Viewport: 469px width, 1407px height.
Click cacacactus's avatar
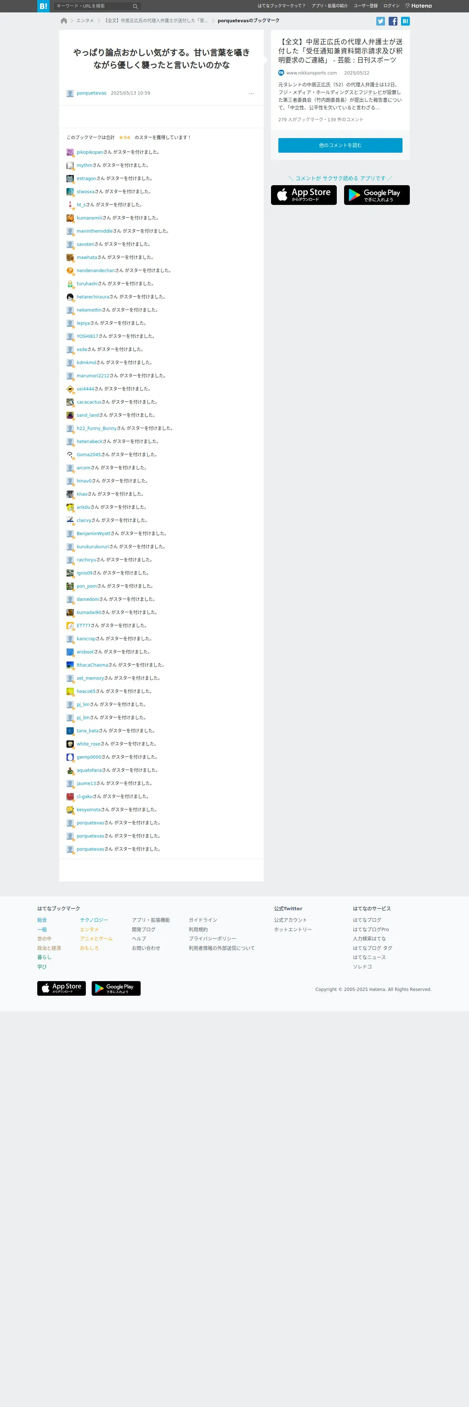click(70, 402)
